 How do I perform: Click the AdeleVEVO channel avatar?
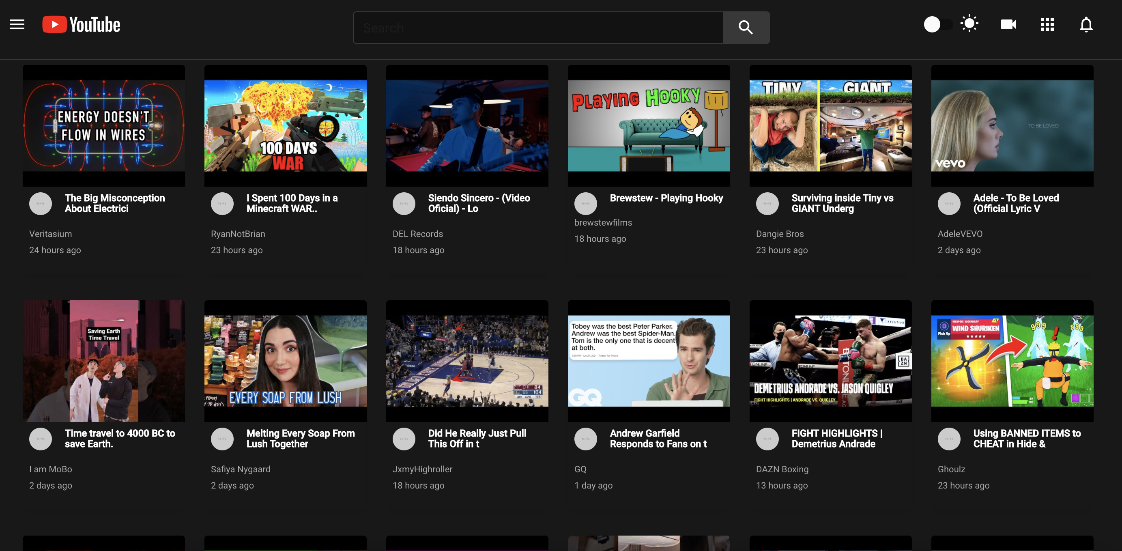pos(949,203)
